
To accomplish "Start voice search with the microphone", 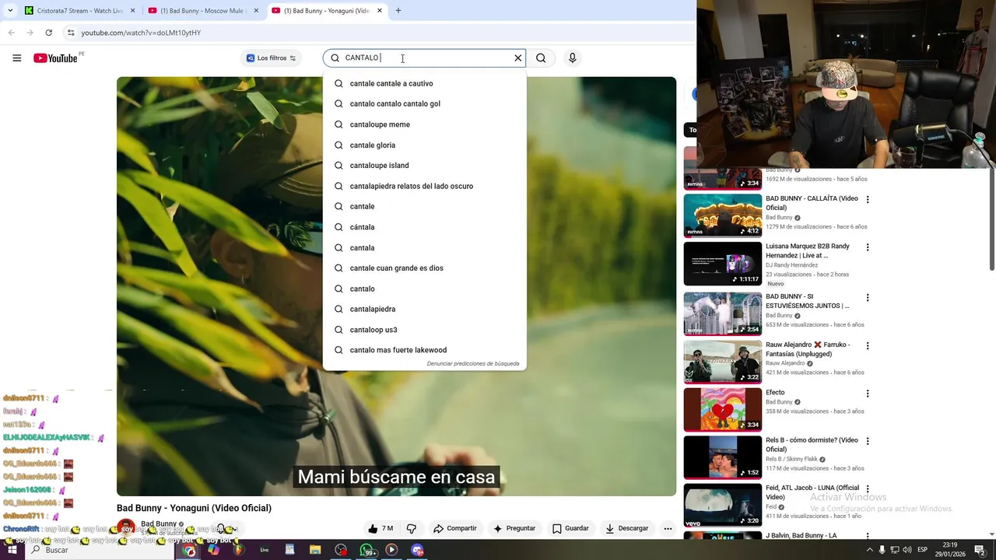I will pyautogui.click(x=573, y=58).
